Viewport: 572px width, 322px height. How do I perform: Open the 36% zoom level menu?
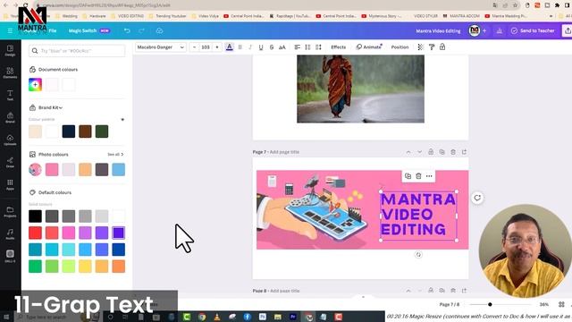click(x=544, y=304)
